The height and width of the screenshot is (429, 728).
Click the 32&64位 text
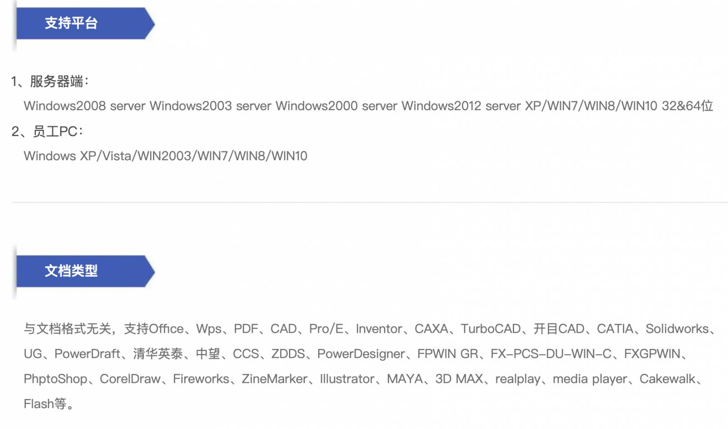[x=687, y=106]
